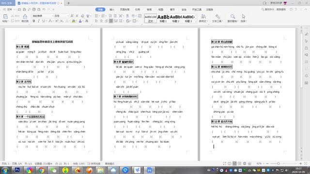This screenshot has height=174, width=310.
Task: Click the Distributed alignment icon
Action: point(116,21)
